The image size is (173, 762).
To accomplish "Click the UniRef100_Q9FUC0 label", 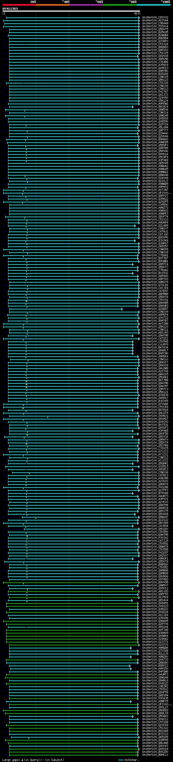I will [x=155, y=50].
